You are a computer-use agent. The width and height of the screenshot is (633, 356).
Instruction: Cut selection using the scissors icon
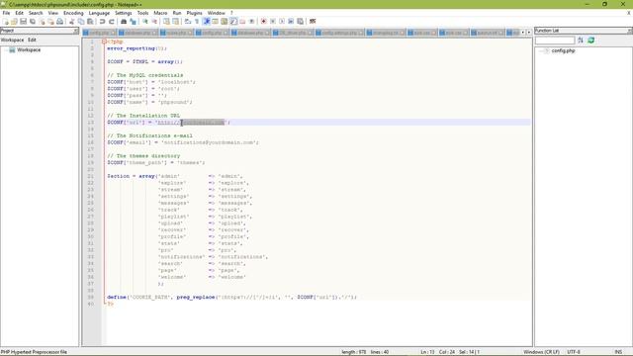72,22
